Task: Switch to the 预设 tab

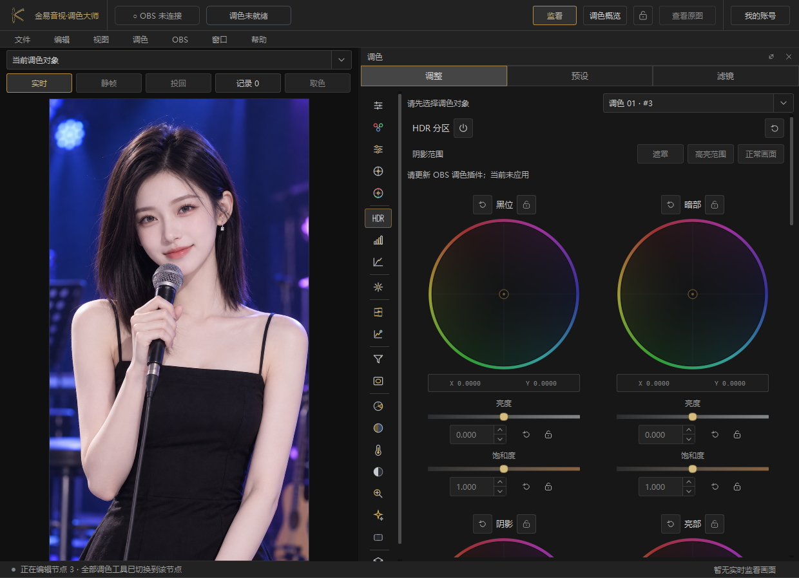Action: (x=580, y=76)
